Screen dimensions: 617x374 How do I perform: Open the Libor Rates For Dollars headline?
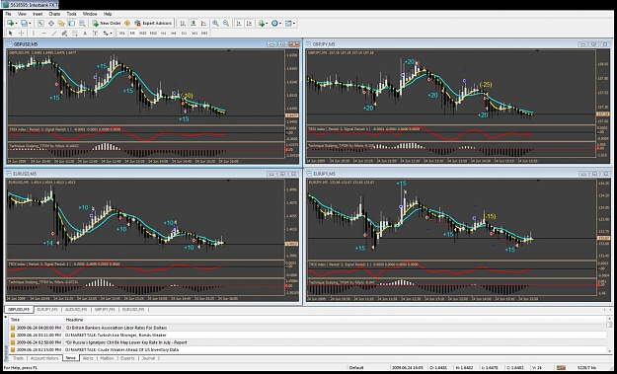click(x=116, y=328)
